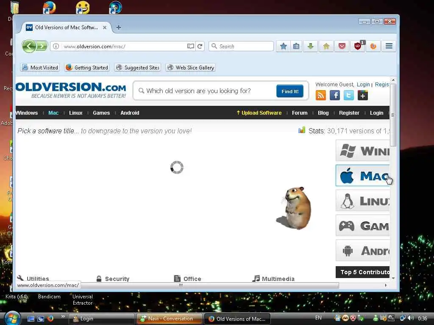
Task: Open the Twitter icon on OldVersion
Action: (x=349, y=95)
